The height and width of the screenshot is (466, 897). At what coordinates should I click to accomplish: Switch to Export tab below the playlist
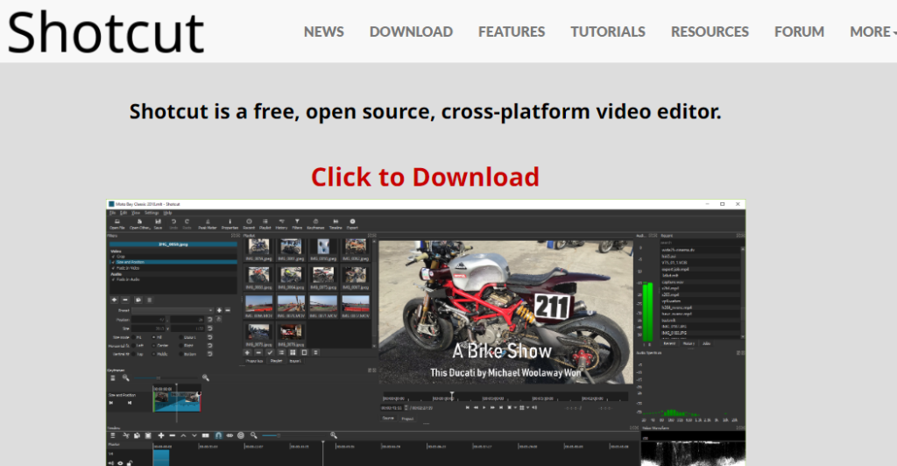[295, 361]
